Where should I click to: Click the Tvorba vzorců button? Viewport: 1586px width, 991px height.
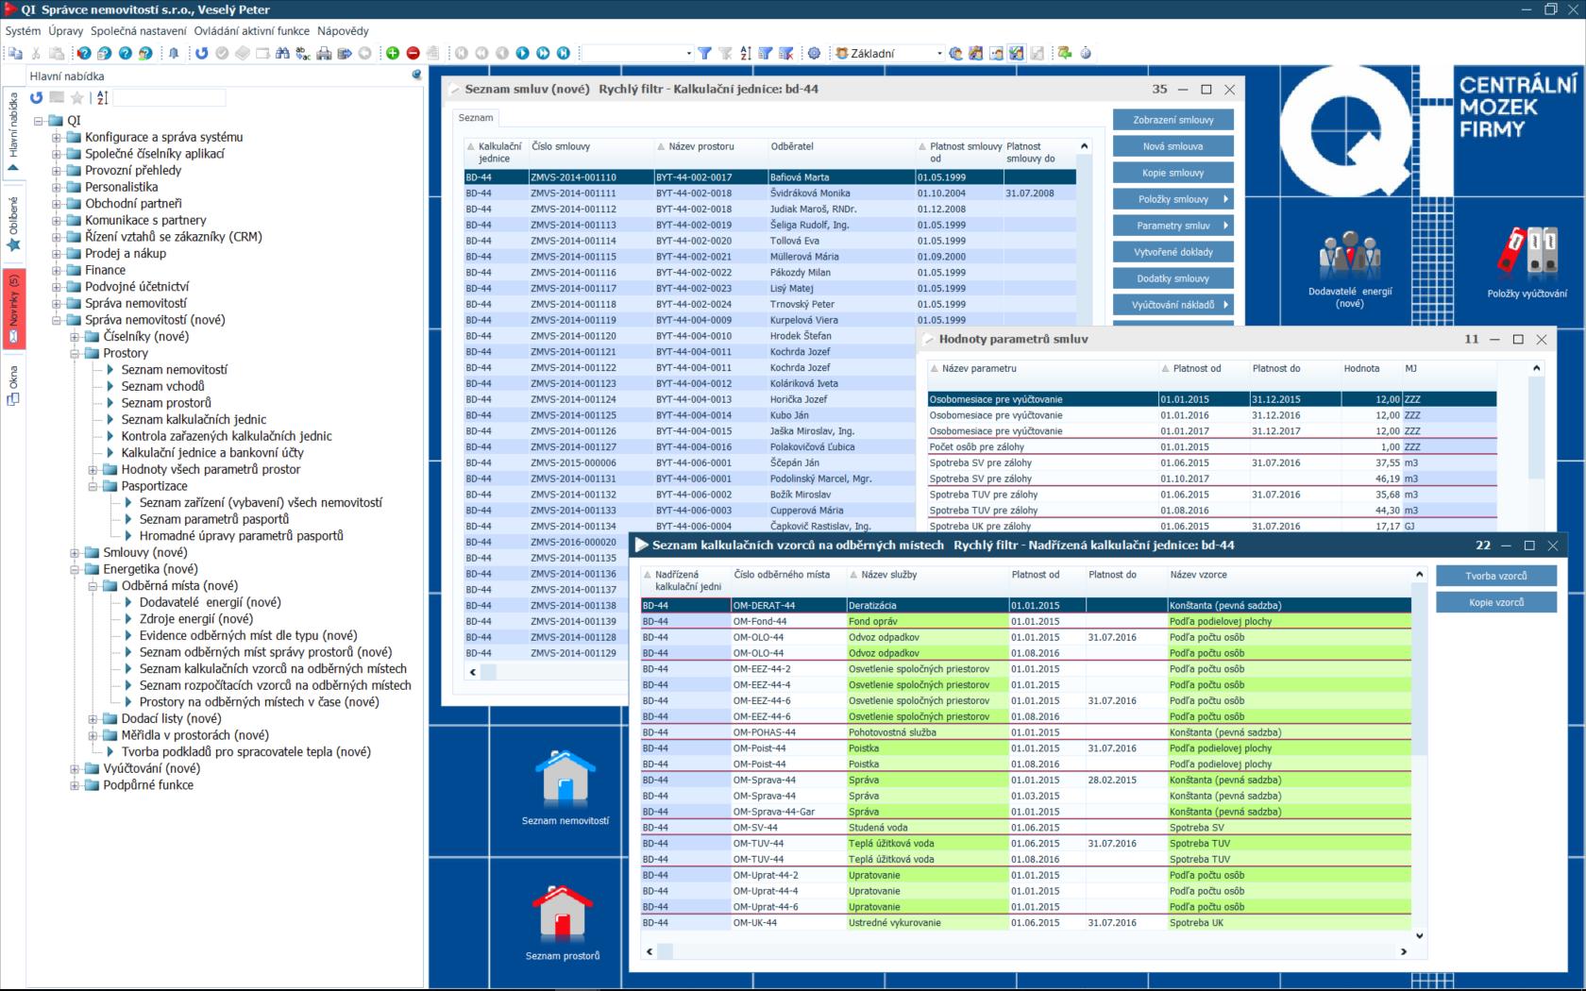coord(1496,576)
